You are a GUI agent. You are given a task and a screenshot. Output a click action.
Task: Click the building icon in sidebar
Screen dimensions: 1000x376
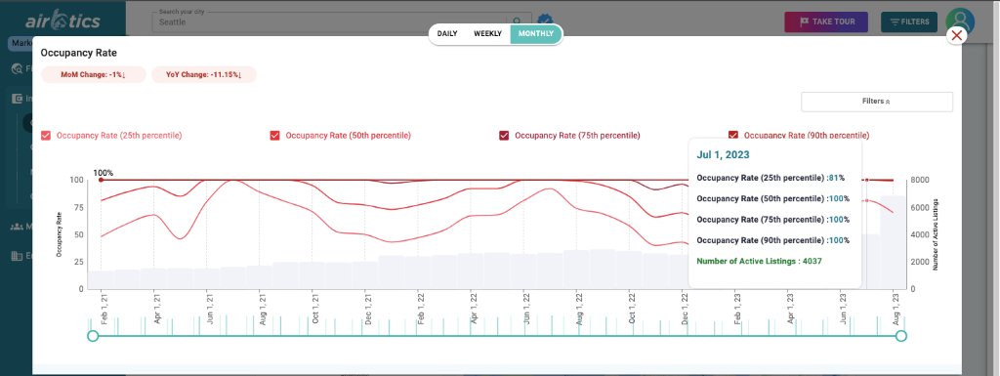pyautogui.click(x=18, y=256)
